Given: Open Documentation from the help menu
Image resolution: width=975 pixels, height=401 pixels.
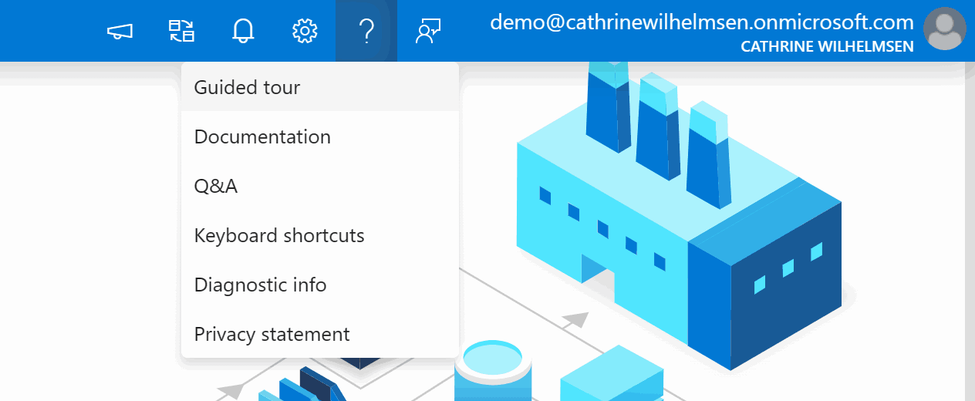Looking at the screenshot, I should click(262, 136).
